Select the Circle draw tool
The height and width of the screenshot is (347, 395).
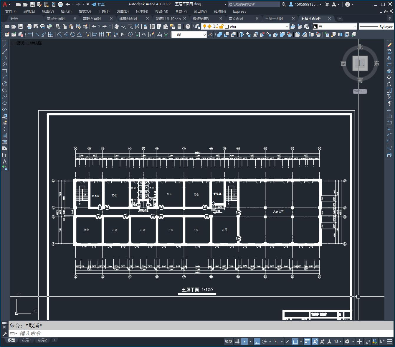tap(4, 84)
